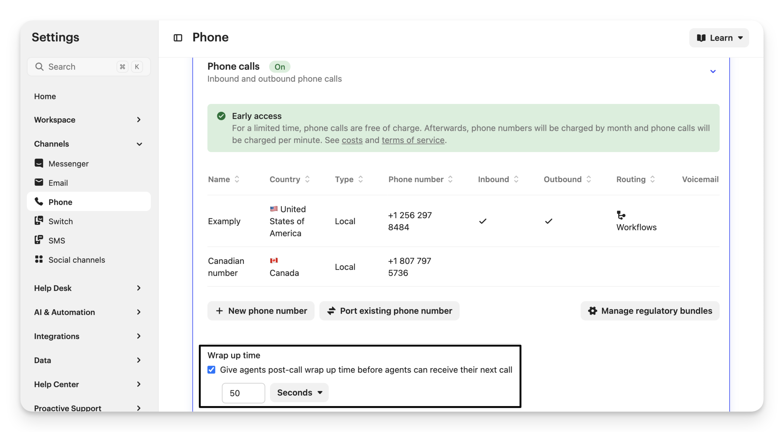Open SMS channel settings
Screen dimensions: 784x432
[x=88, y=240]
